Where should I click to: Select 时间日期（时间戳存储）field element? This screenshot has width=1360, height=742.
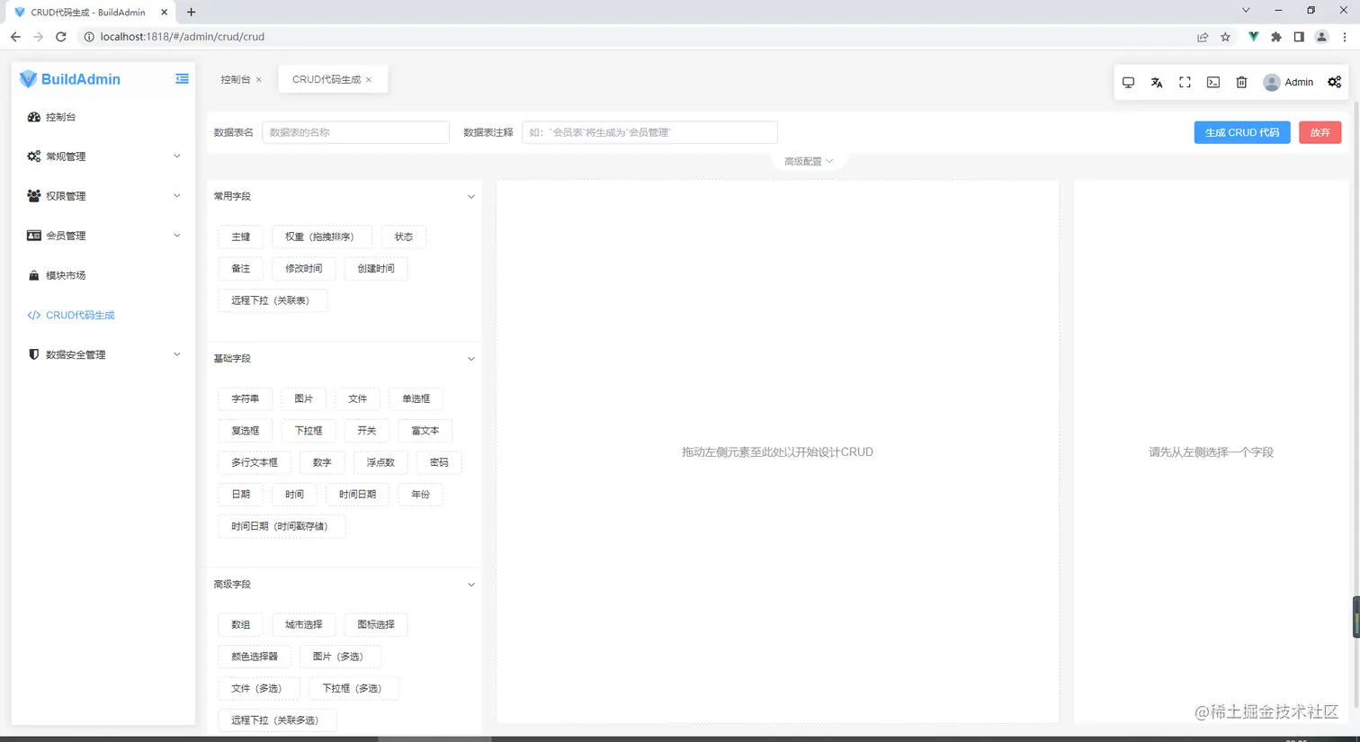[282, 526]
